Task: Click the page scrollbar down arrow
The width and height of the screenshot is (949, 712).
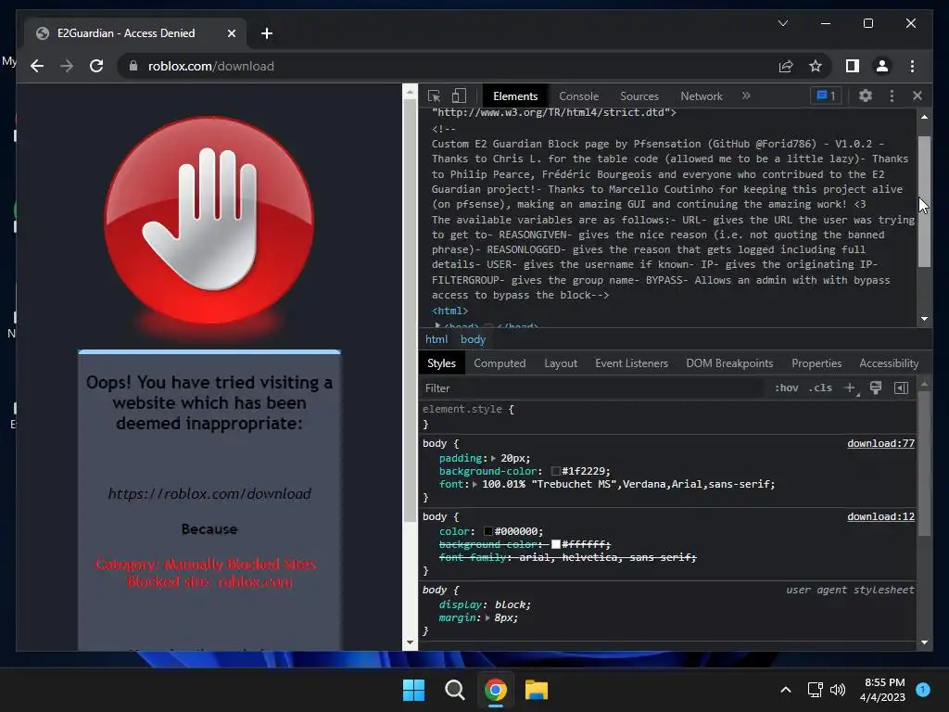Action: click(410, 642)
